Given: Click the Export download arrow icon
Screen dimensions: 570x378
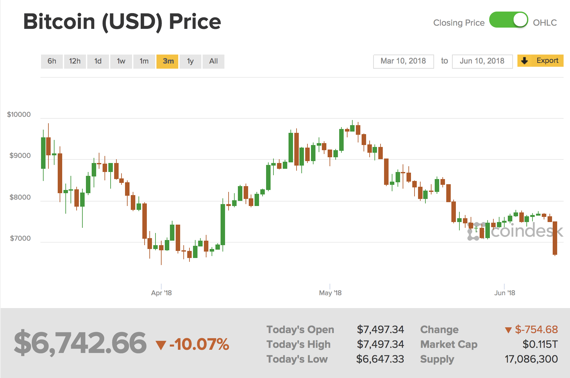Looking at the screenshot, I should (525, 61).
